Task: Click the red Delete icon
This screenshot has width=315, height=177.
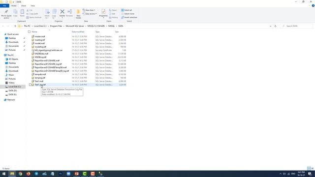Action: click(63, 12)
